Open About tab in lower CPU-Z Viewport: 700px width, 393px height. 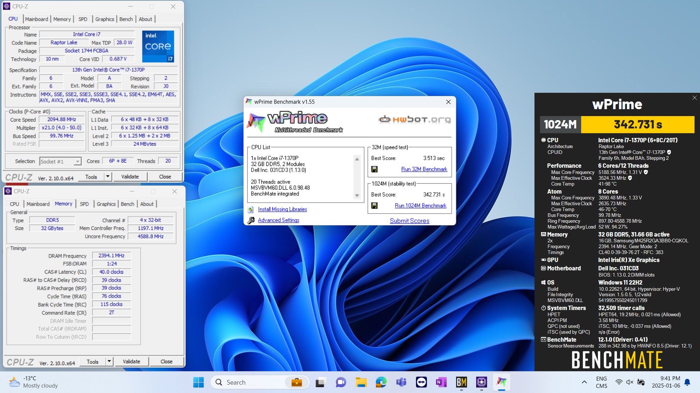147,204
